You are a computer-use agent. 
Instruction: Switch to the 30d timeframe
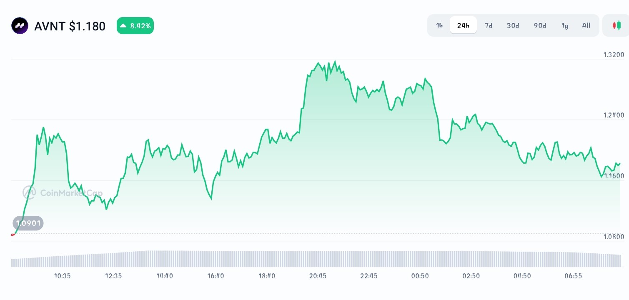(513, 25)
